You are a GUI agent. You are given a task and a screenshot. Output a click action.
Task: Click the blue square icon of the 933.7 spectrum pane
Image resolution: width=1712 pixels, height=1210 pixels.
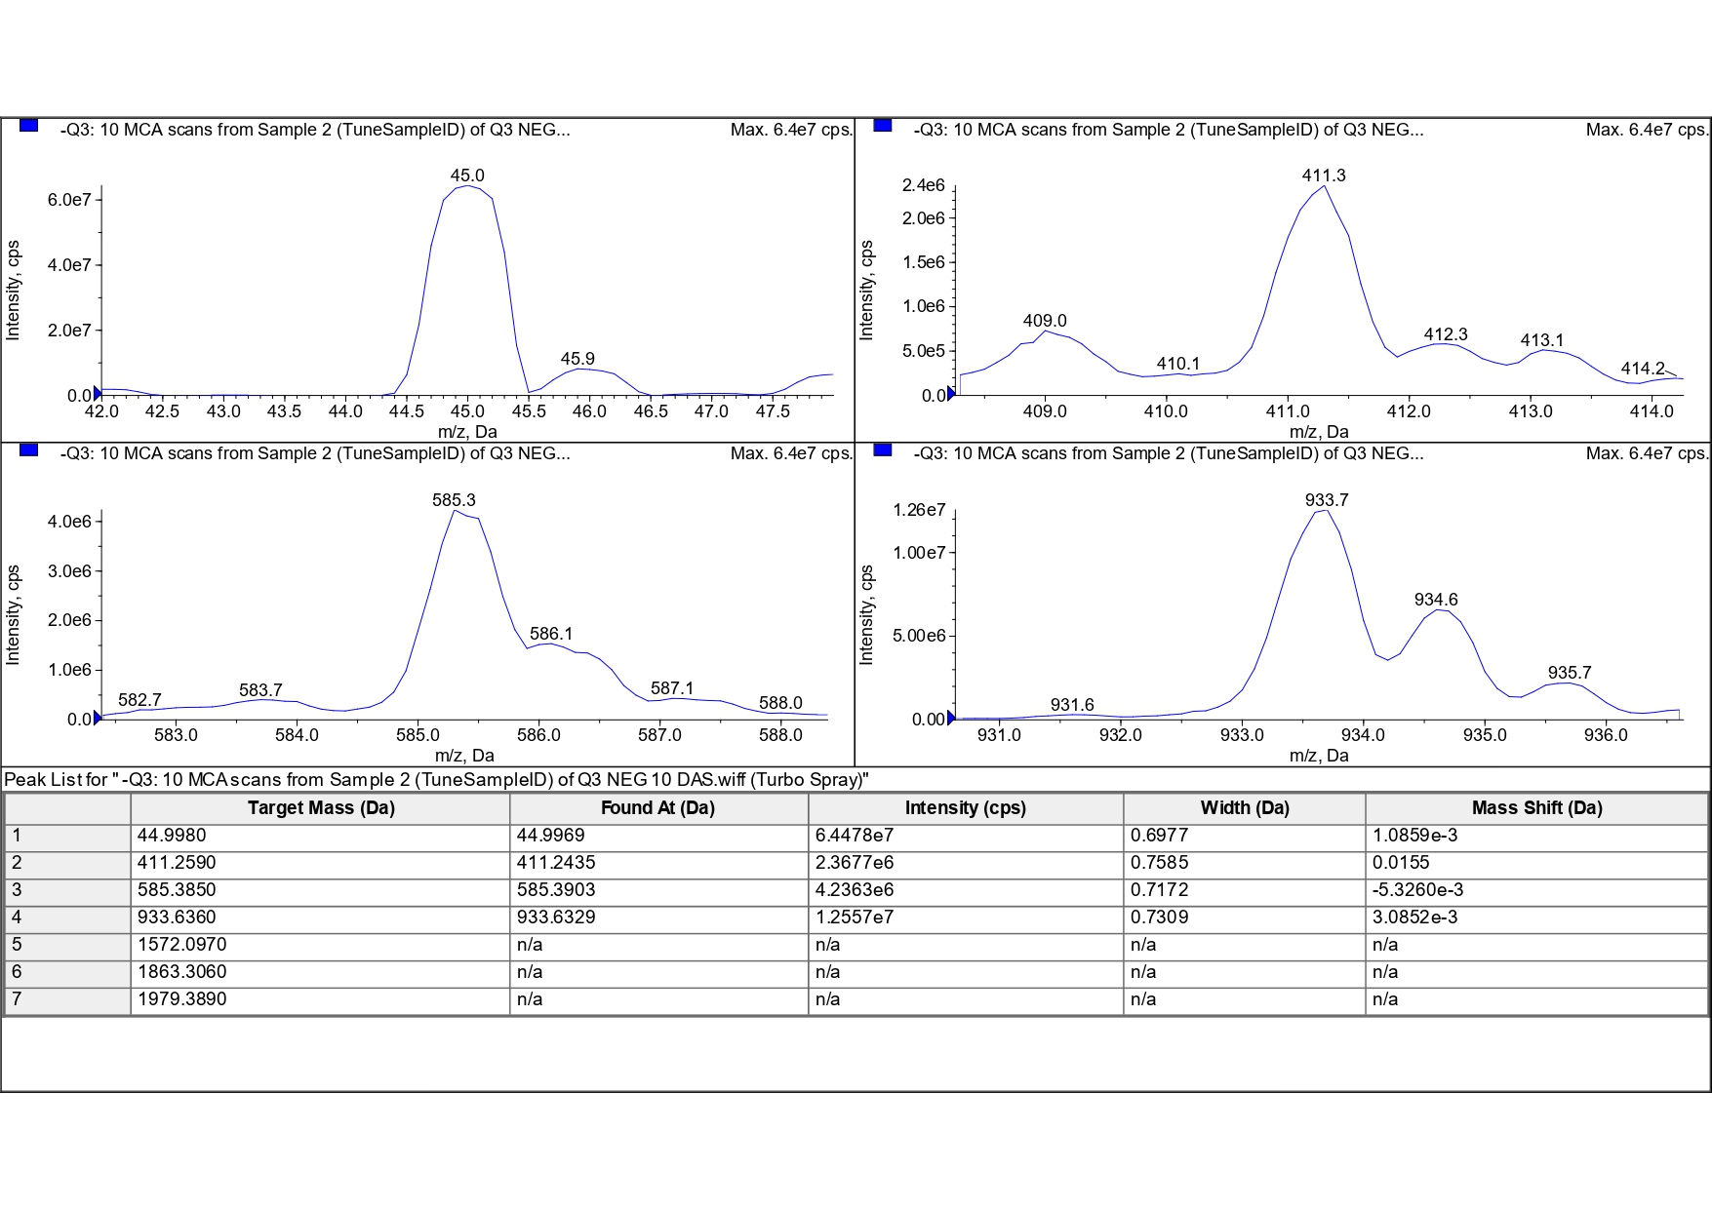883,449
